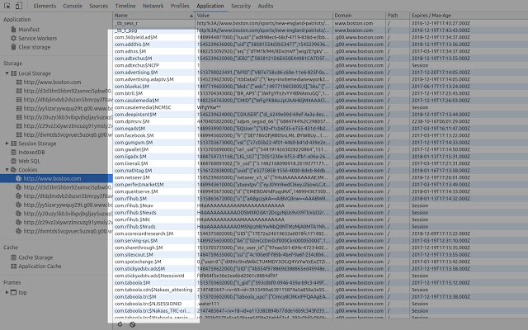
Task: Select the com.taboola.$M cookie
Action: [x=132, y=283]
